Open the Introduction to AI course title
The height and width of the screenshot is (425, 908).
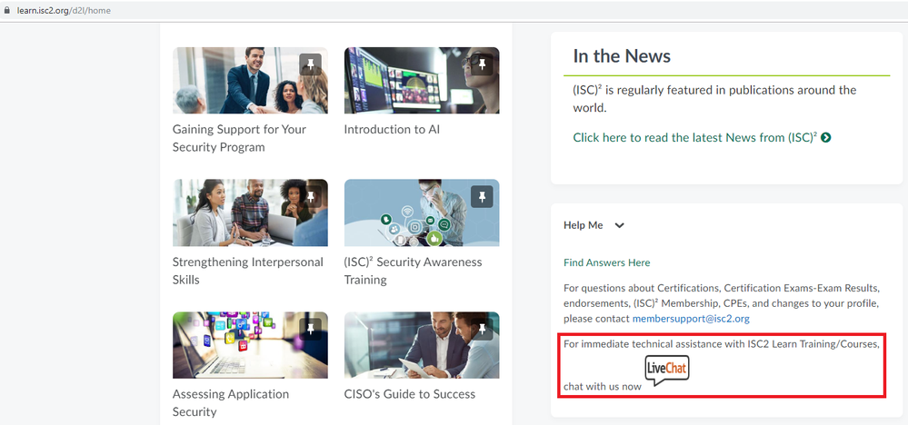click(x=391, y=130)
